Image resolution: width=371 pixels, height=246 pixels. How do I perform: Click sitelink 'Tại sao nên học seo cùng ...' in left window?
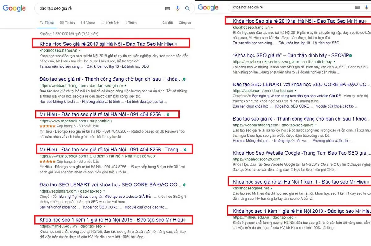coord(62,66)
